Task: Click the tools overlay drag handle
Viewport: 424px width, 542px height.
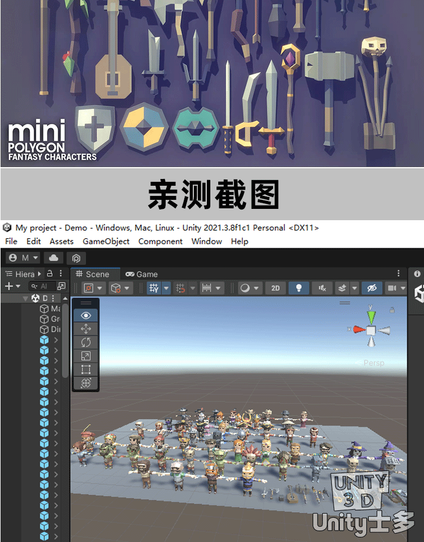Action: [85, 303]
